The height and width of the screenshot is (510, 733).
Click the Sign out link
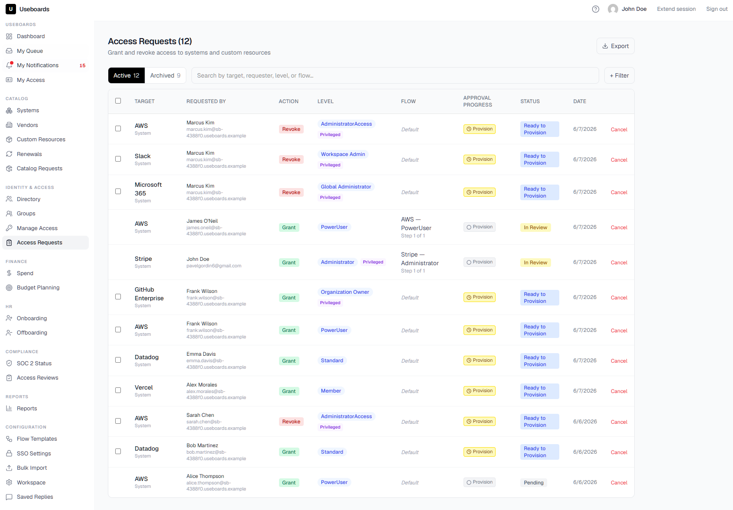717,9
